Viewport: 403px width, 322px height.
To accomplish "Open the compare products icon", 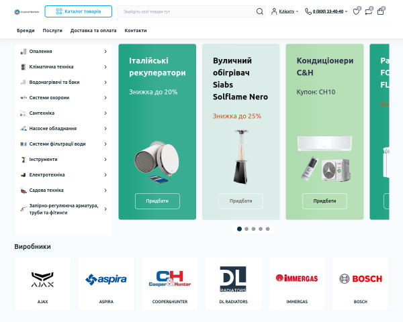I will (369, 11).
